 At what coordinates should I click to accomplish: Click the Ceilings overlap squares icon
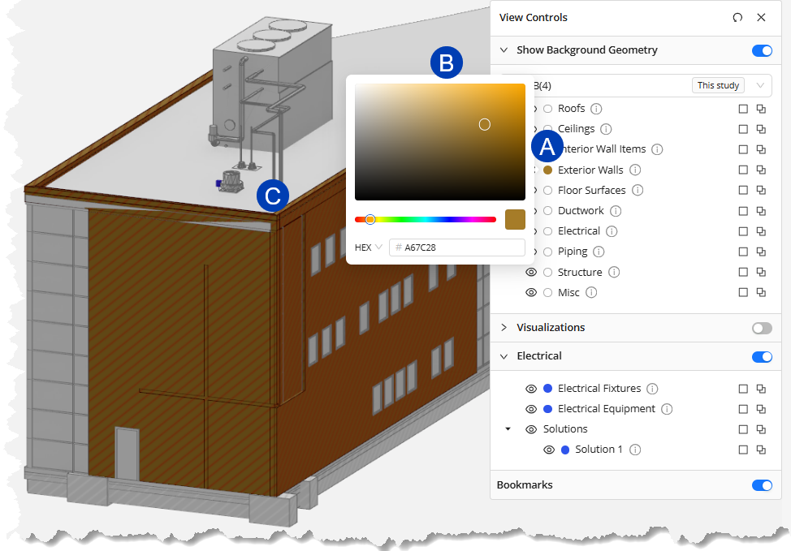(761, 129)
